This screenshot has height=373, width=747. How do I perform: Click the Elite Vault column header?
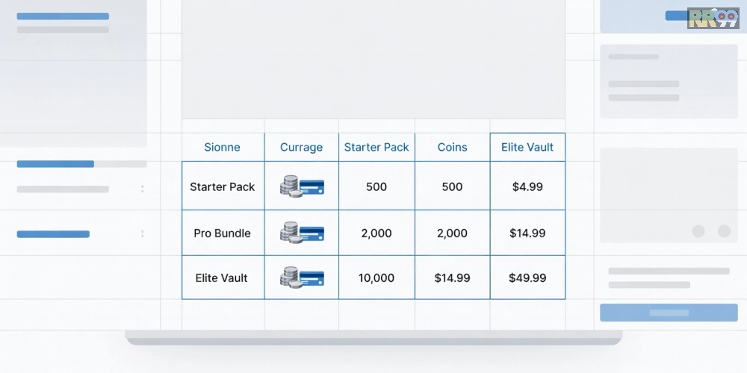527,147
